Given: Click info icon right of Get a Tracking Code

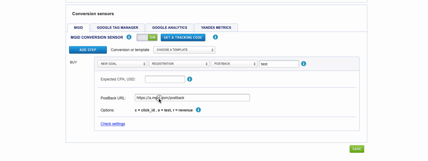Looking at the screenshot, I should (215, 37).
